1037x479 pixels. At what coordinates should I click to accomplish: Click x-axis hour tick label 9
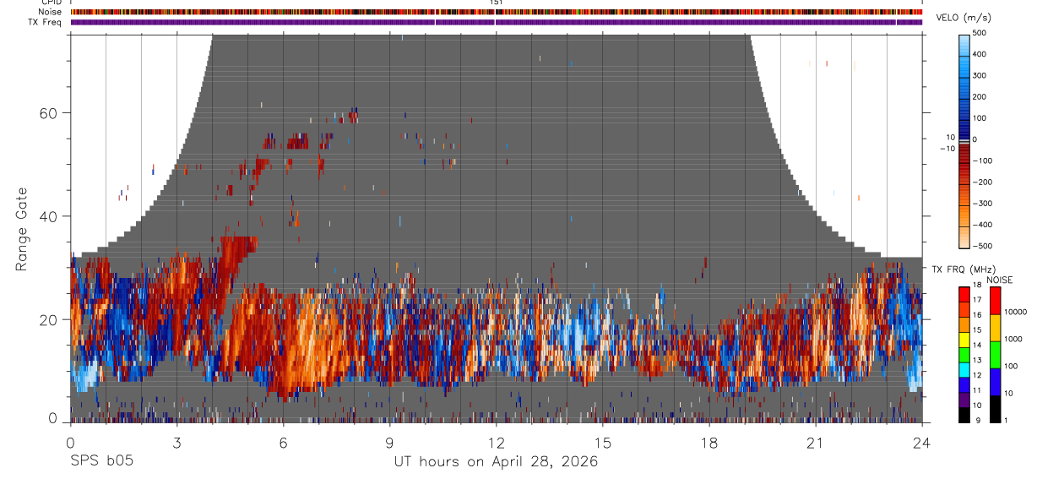(x=389, y=443)
